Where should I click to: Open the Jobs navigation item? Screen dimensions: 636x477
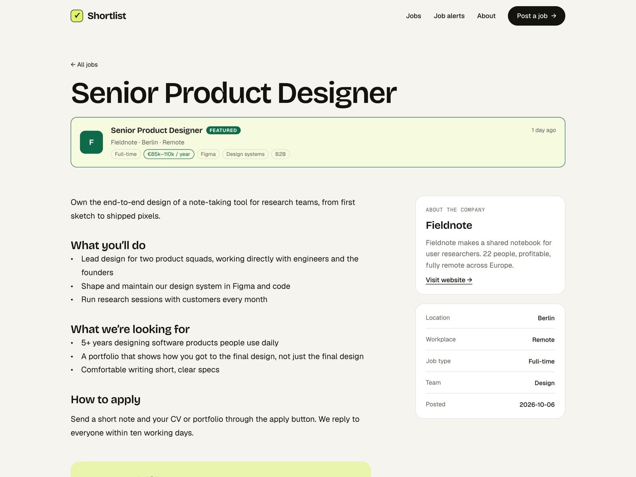point(413,16)
